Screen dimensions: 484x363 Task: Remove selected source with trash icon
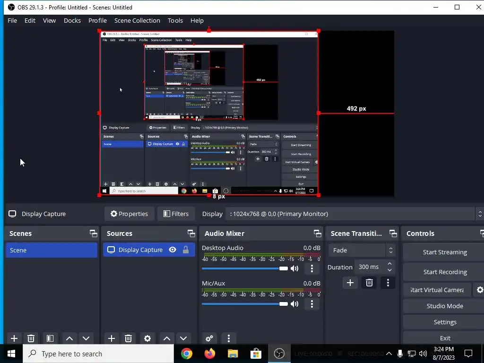[x=129, y=338]
